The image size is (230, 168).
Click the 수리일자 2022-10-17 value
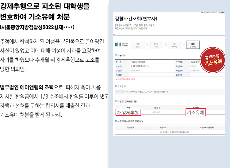136,70
